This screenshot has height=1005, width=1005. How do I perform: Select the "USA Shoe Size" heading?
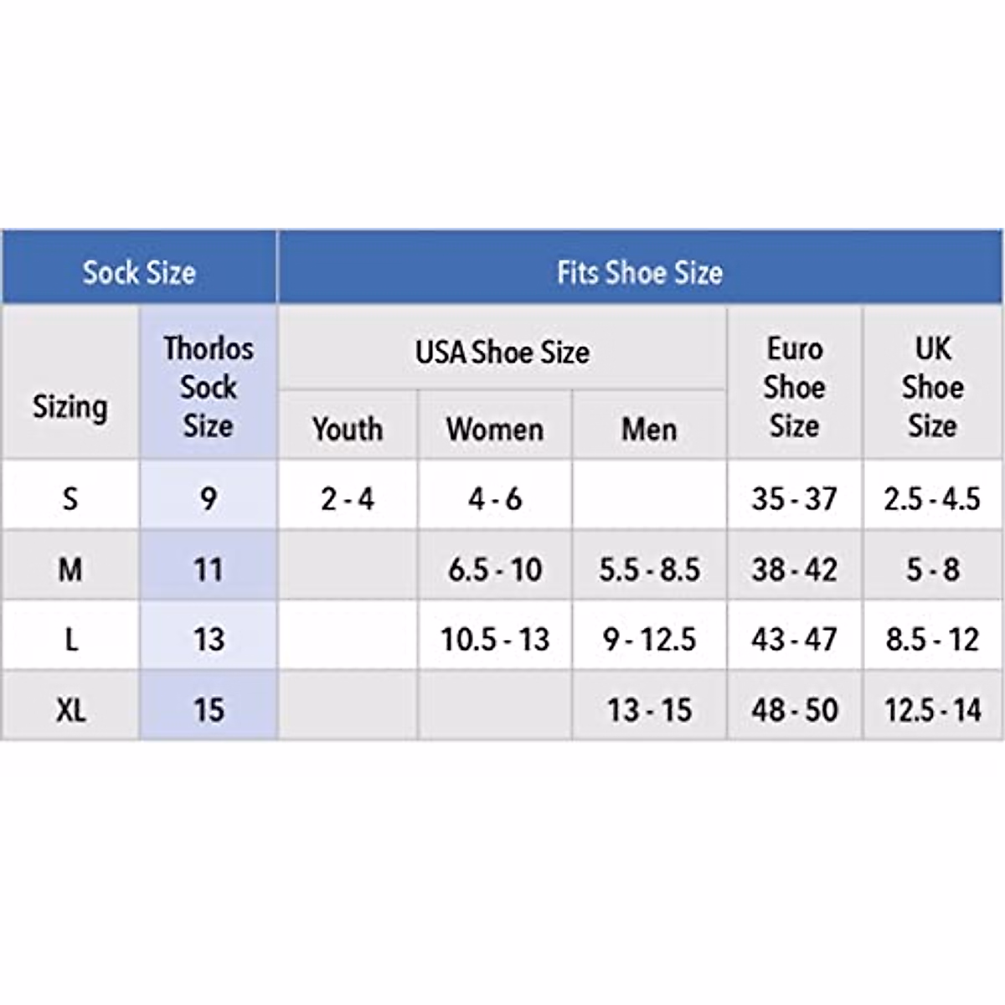502,352
